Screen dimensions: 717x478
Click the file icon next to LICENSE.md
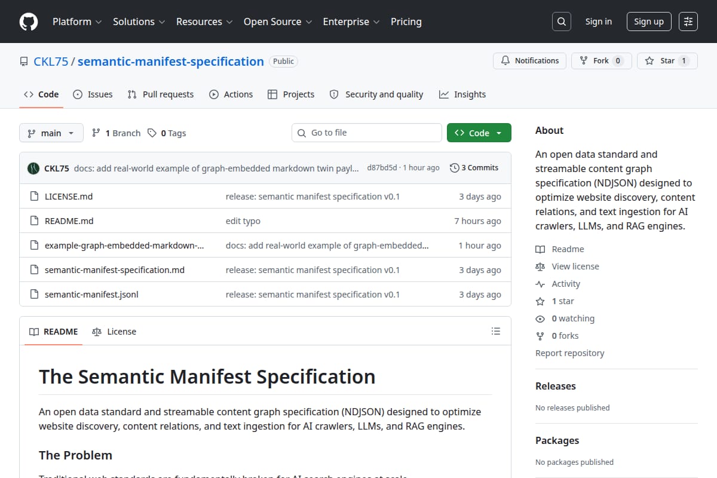[x=34, y=197]
